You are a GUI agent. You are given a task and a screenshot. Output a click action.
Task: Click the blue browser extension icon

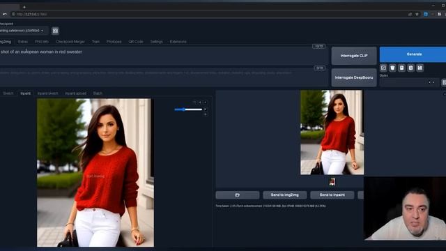[x=426, y=14]
